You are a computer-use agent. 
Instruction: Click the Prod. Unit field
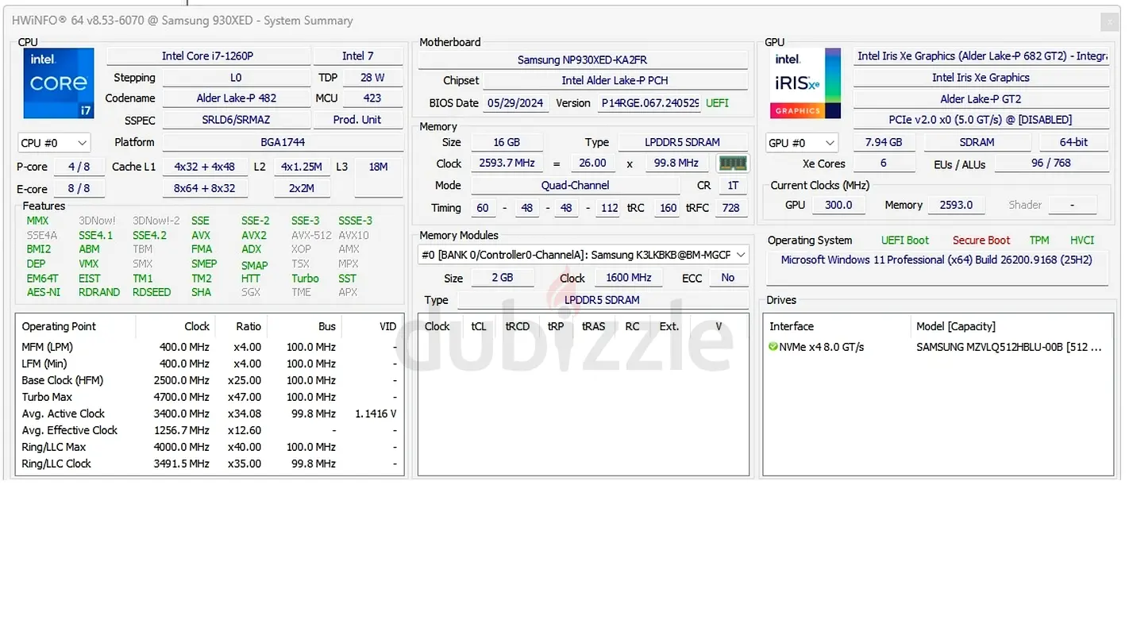tap(358, 120)
